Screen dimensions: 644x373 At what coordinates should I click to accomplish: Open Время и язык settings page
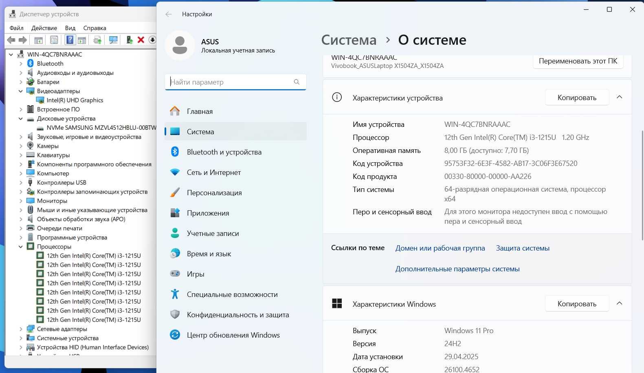235,254
